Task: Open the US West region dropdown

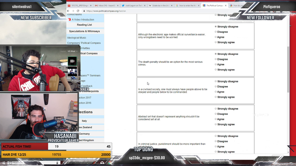Action: click(73, 51)
